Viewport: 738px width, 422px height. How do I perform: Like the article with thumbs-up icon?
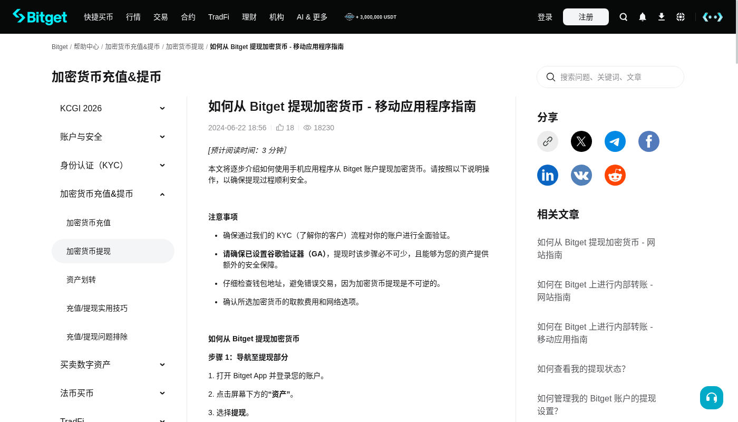pos(280,128)
